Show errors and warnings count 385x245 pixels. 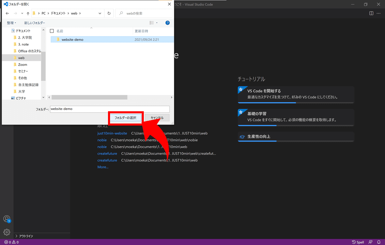tap(11, 242)
